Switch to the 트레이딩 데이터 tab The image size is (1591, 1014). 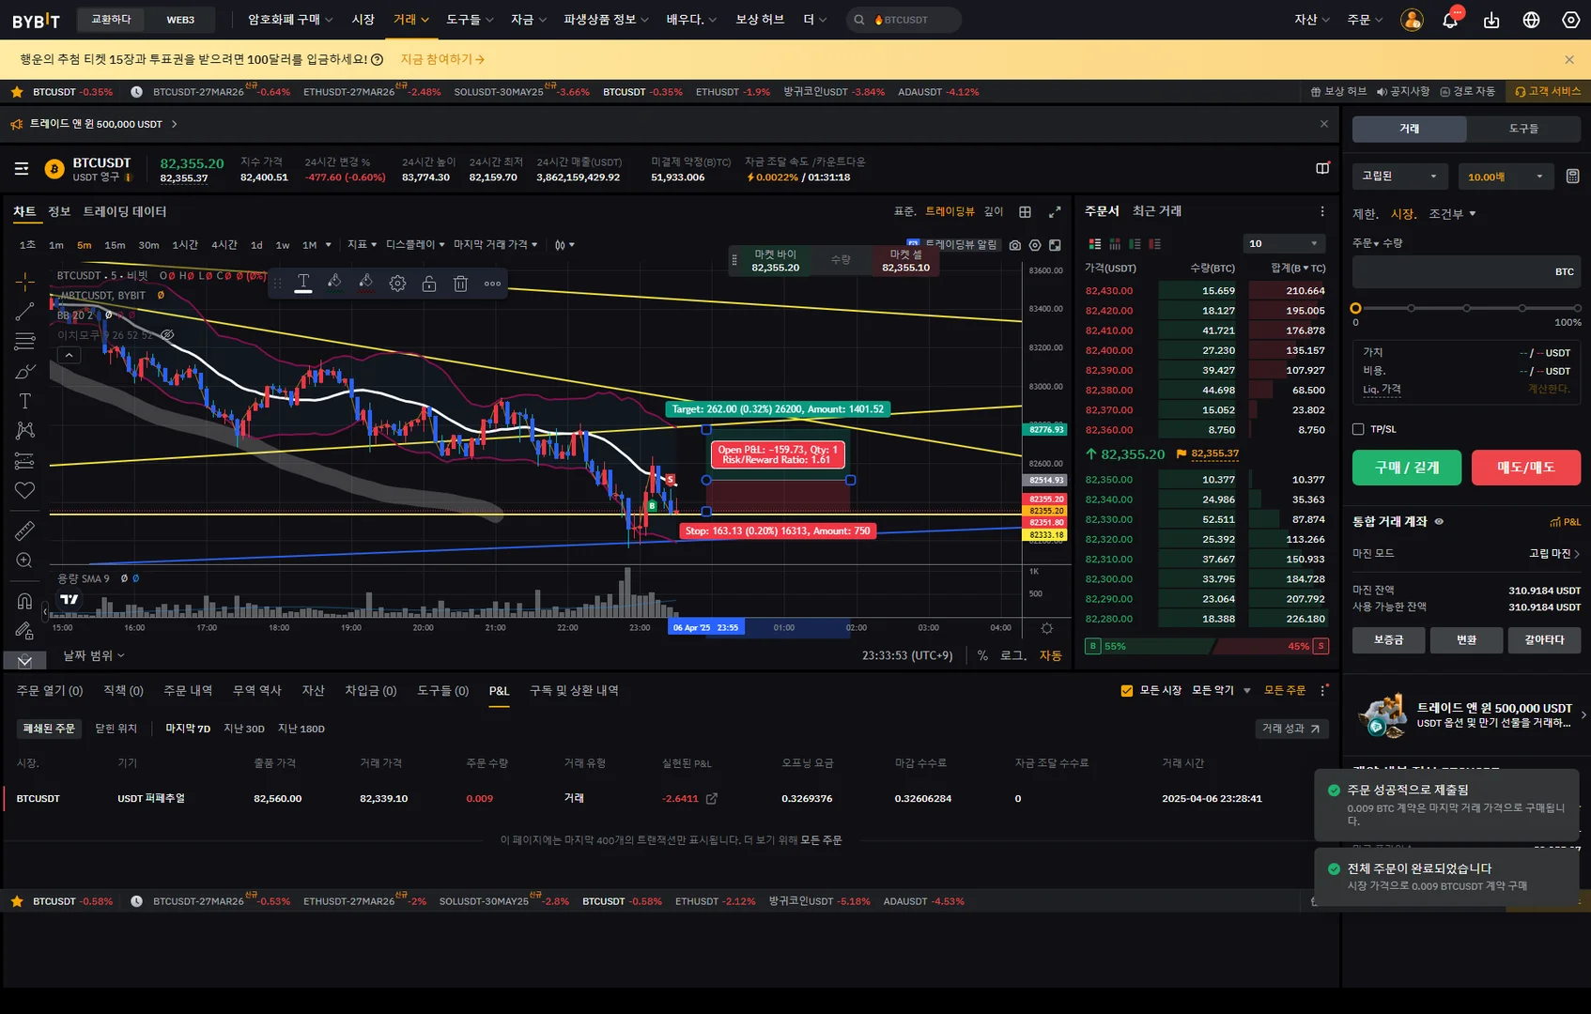coord(125,212)
